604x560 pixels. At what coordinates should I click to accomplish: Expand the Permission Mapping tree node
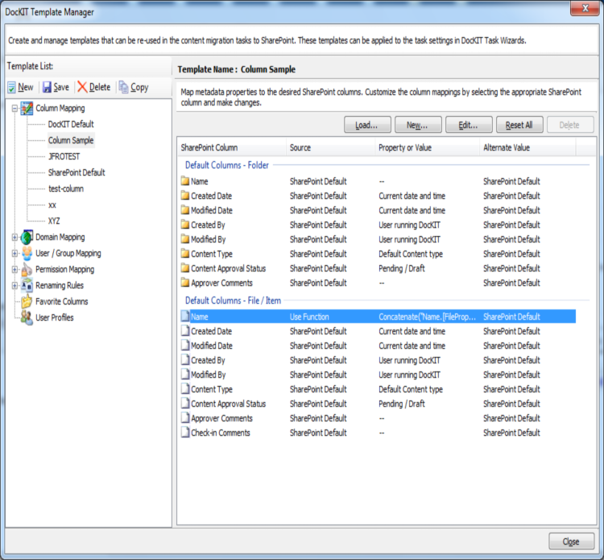[14, 269]
